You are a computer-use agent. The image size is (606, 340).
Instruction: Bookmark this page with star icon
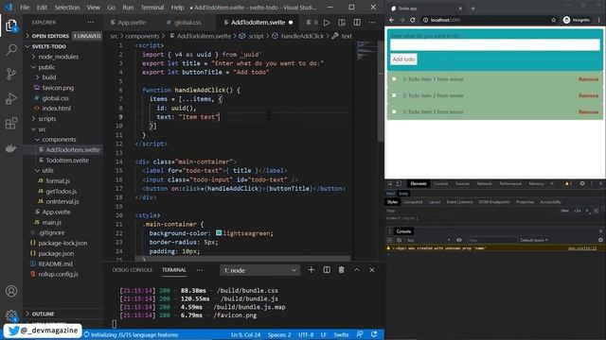tap(553, 20)
